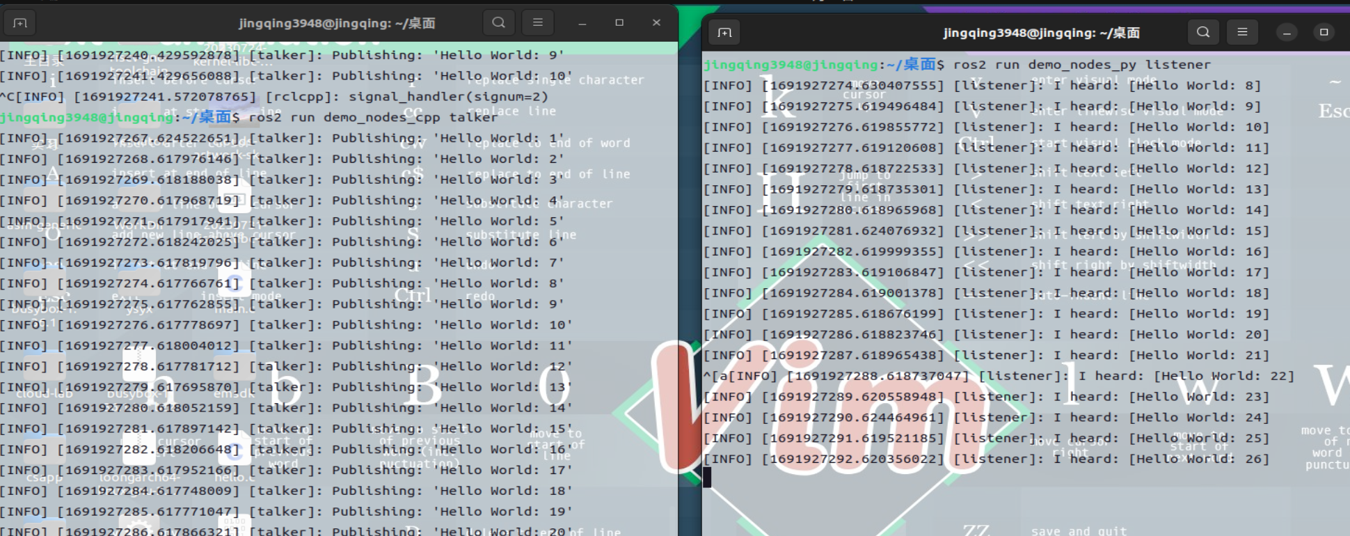This screenshot has width=1350, height=536.
Task: Open search in left terminal window
Action: click(498, 23)
